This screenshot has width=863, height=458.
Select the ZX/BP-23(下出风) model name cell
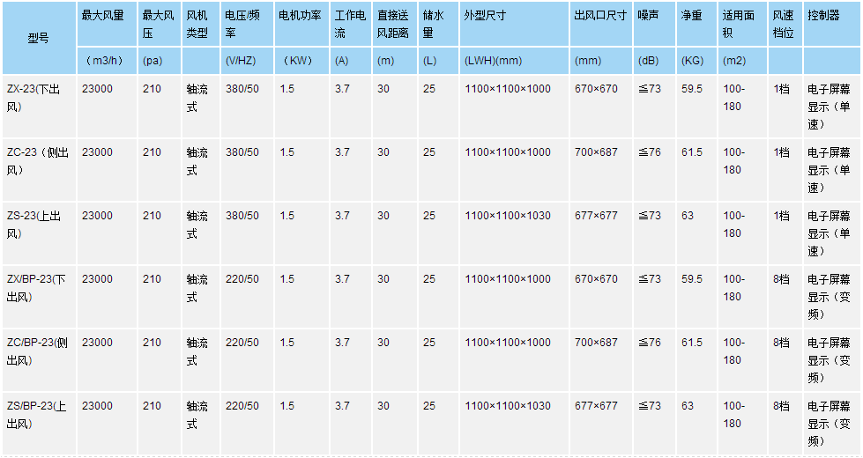click(37, 288)
